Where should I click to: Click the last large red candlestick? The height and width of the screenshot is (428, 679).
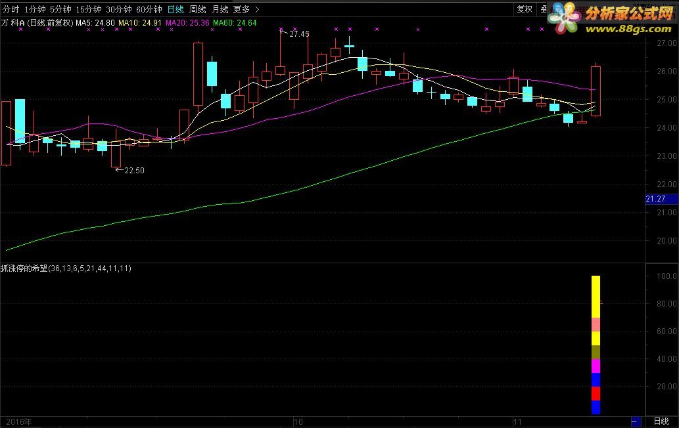(x=596, y=91)
